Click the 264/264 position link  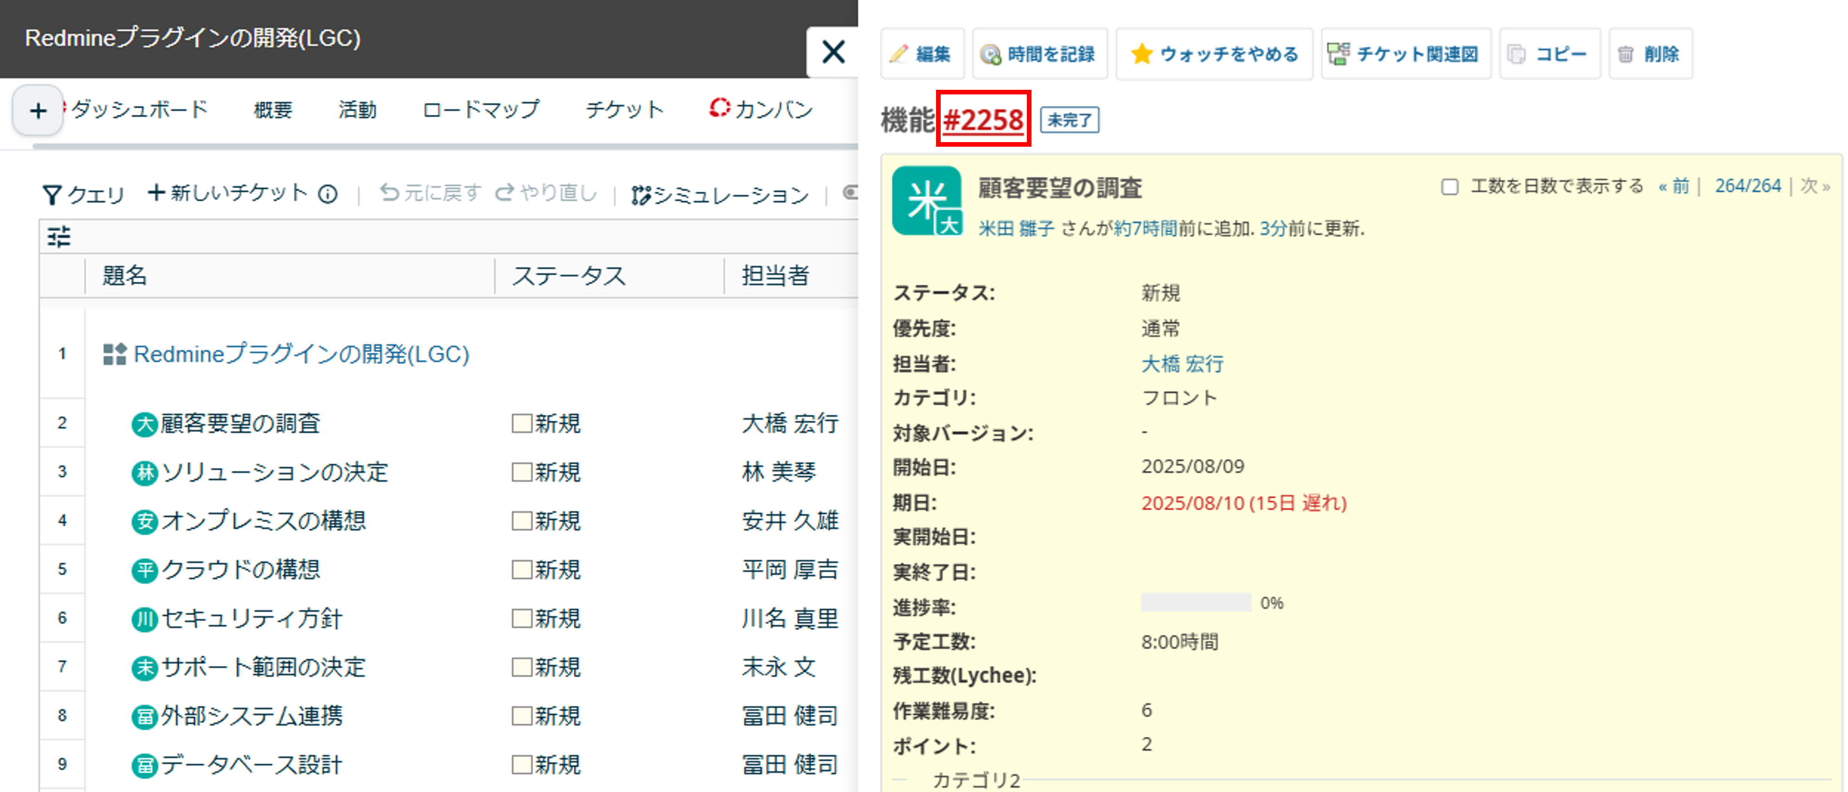[1748, 187]
